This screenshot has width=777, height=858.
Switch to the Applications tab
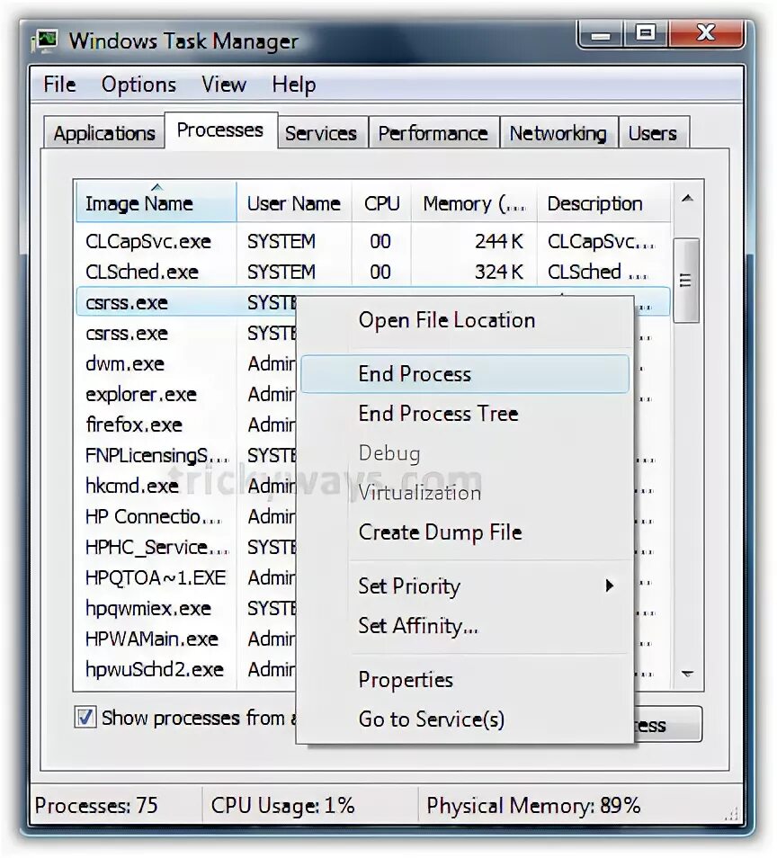(x=104, y=133)
